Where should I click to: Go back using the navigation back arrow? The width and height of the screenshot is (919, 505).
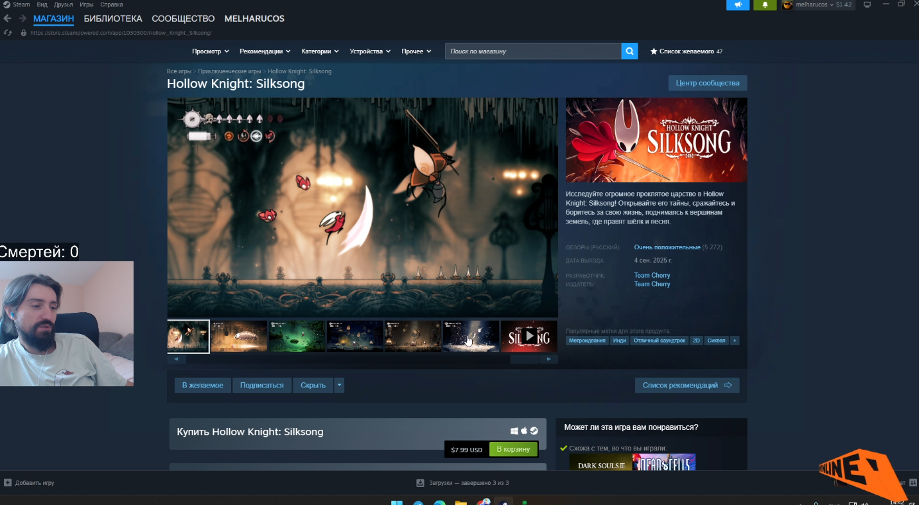tap(7, 19)
